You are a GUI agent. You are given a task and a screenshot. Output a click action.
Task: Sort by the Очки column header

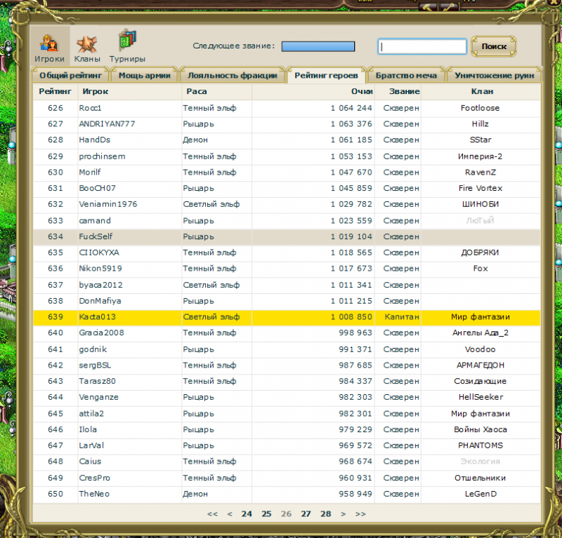tap(361, 91)
